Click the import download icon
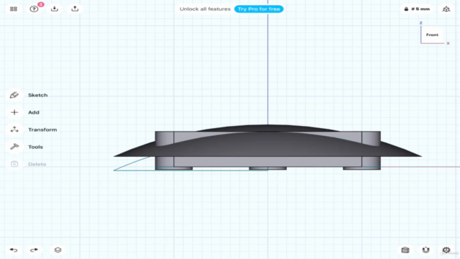The image size is (460, 259). click(55, 9)
